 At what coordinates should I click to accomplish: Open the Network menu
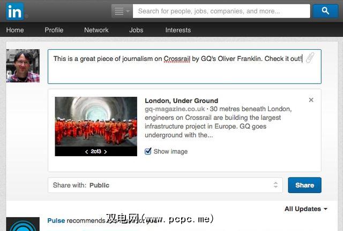pyautogui.click(x=96, y=30)
